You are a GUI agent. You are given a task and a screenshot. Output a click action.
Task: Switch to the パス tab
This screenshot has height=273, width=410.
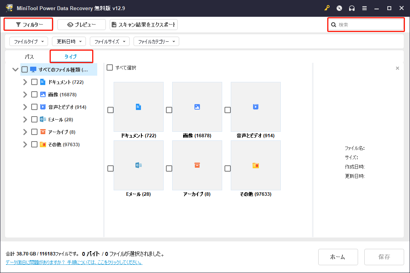pos(29,57)
